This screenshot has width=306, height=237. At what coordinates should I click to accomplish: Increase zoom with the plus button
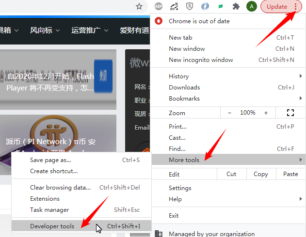[x=266, y=112]
